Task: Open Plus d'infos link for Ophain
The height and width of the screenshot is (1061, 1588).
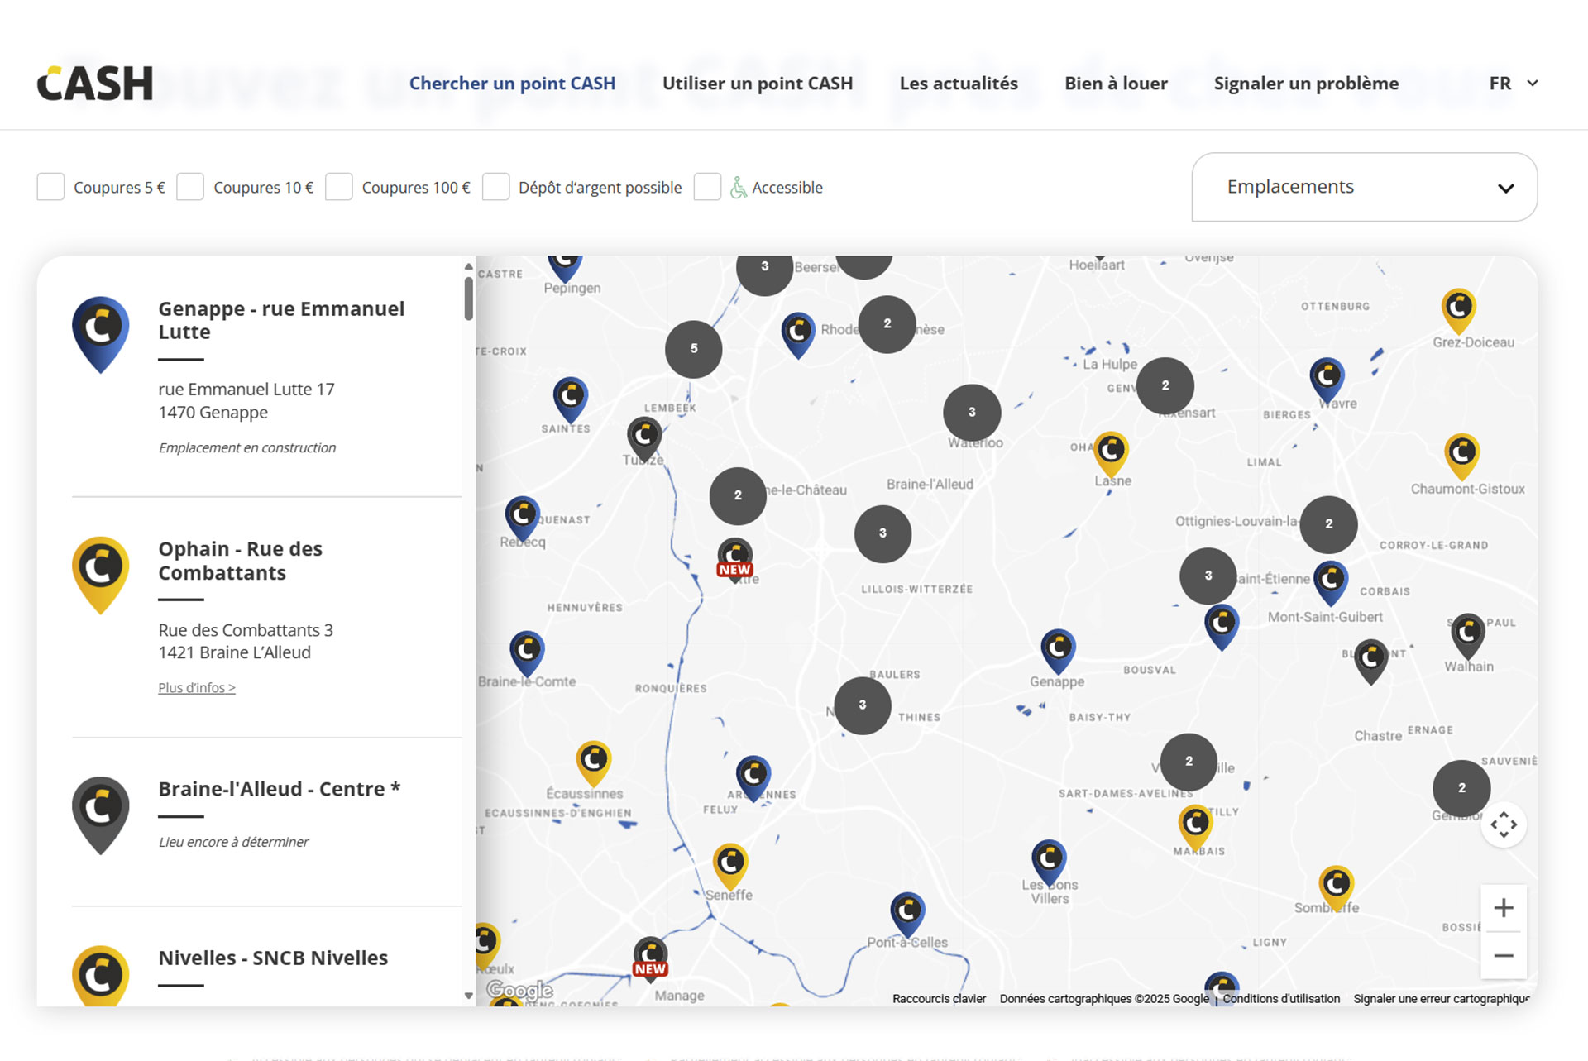Action: tap(197, 688)
